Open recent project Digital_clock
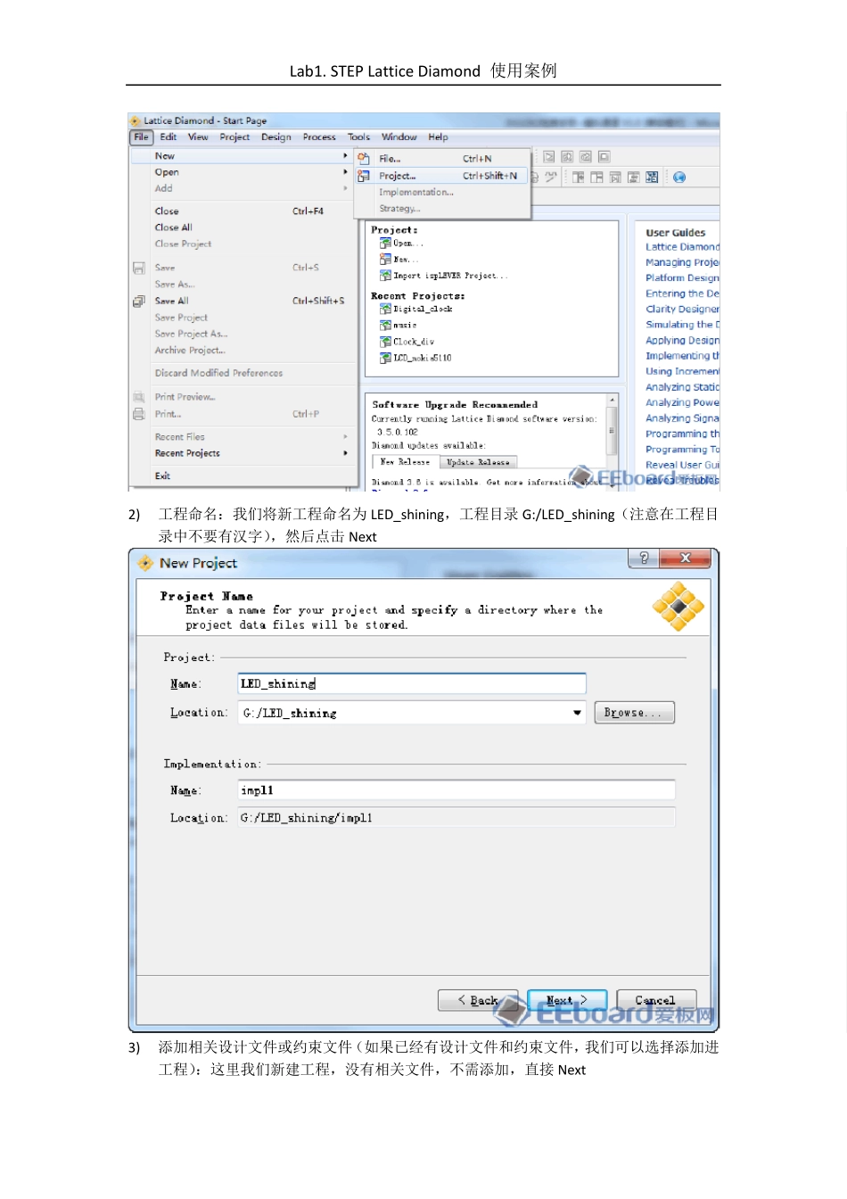Image resolution: width=847 pixels, height=1199 pixels. [423, 309]
